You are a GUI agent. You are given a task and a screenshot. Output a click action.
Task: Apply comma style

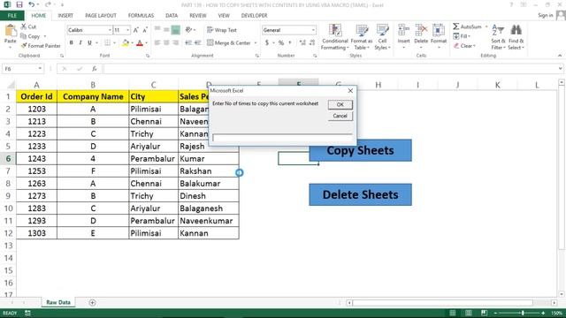pyautogui.click(x=290, y=43)
